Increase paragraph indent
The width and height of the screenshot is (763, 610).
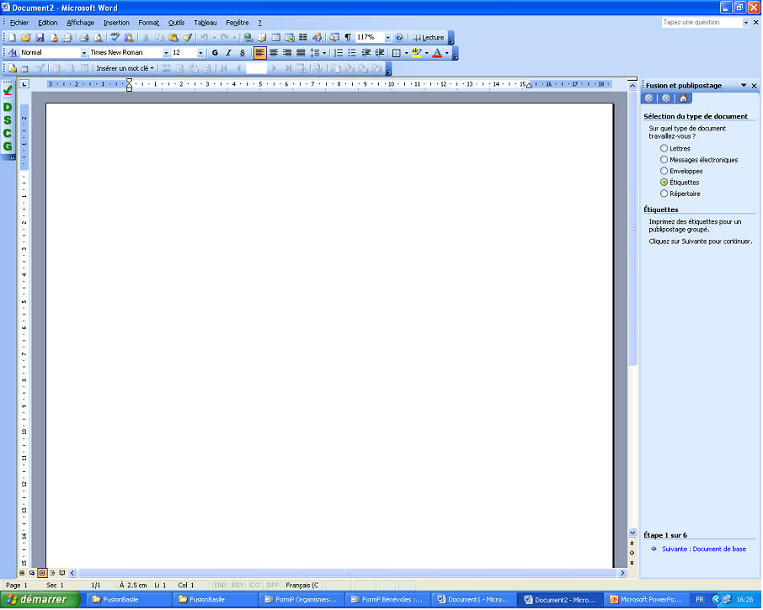point(380,52)
